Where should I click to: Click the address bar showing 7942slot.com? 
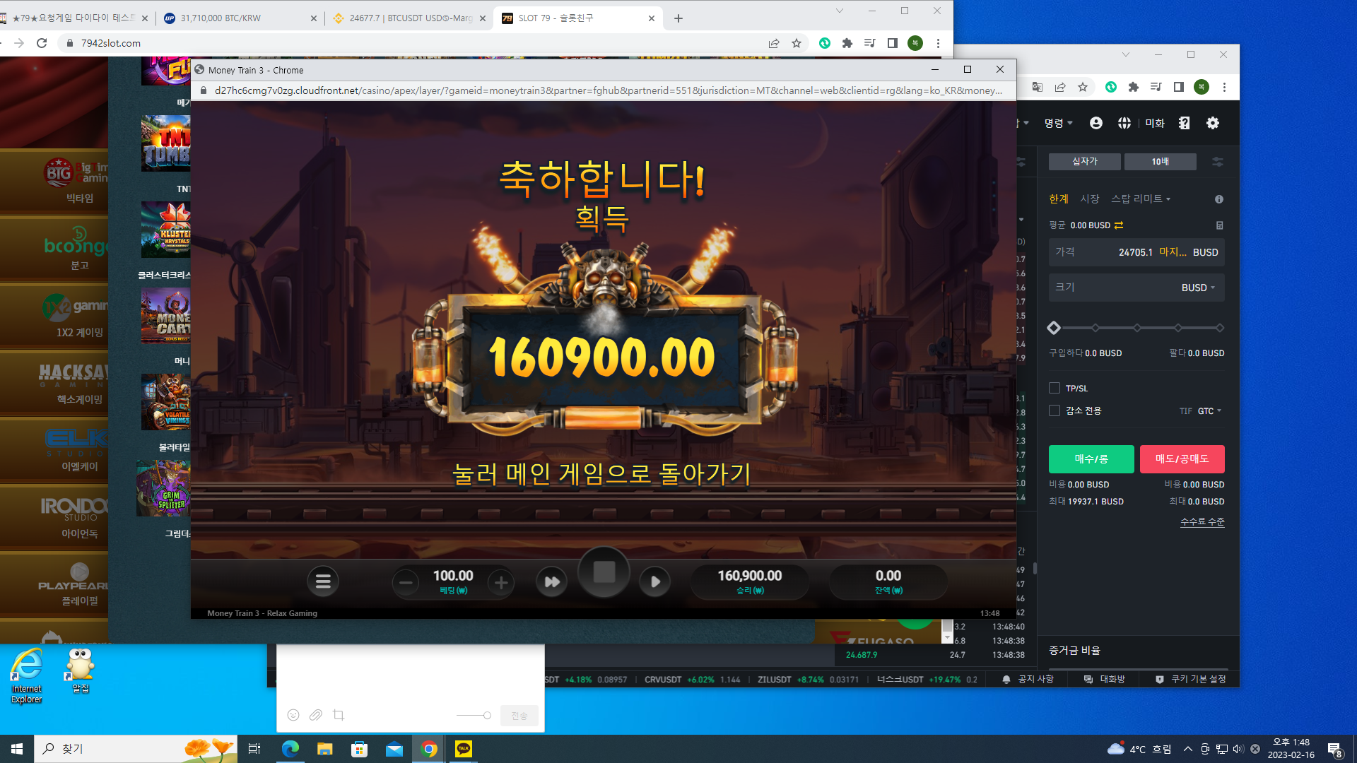(410, 43)
